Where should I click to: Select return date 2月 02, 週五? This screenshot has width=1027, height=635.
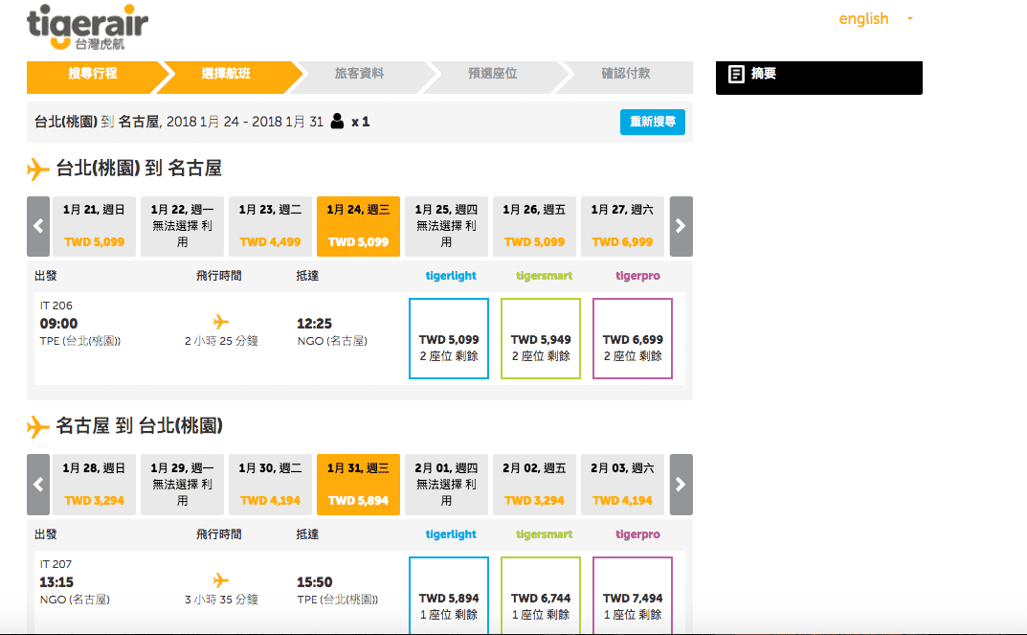(534, 485)
